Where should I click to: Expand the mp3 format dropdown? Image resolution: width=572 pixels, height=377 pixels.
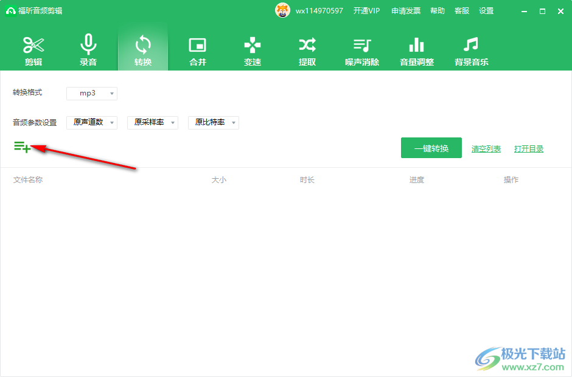pyautogui.click(x=92, y=94)
